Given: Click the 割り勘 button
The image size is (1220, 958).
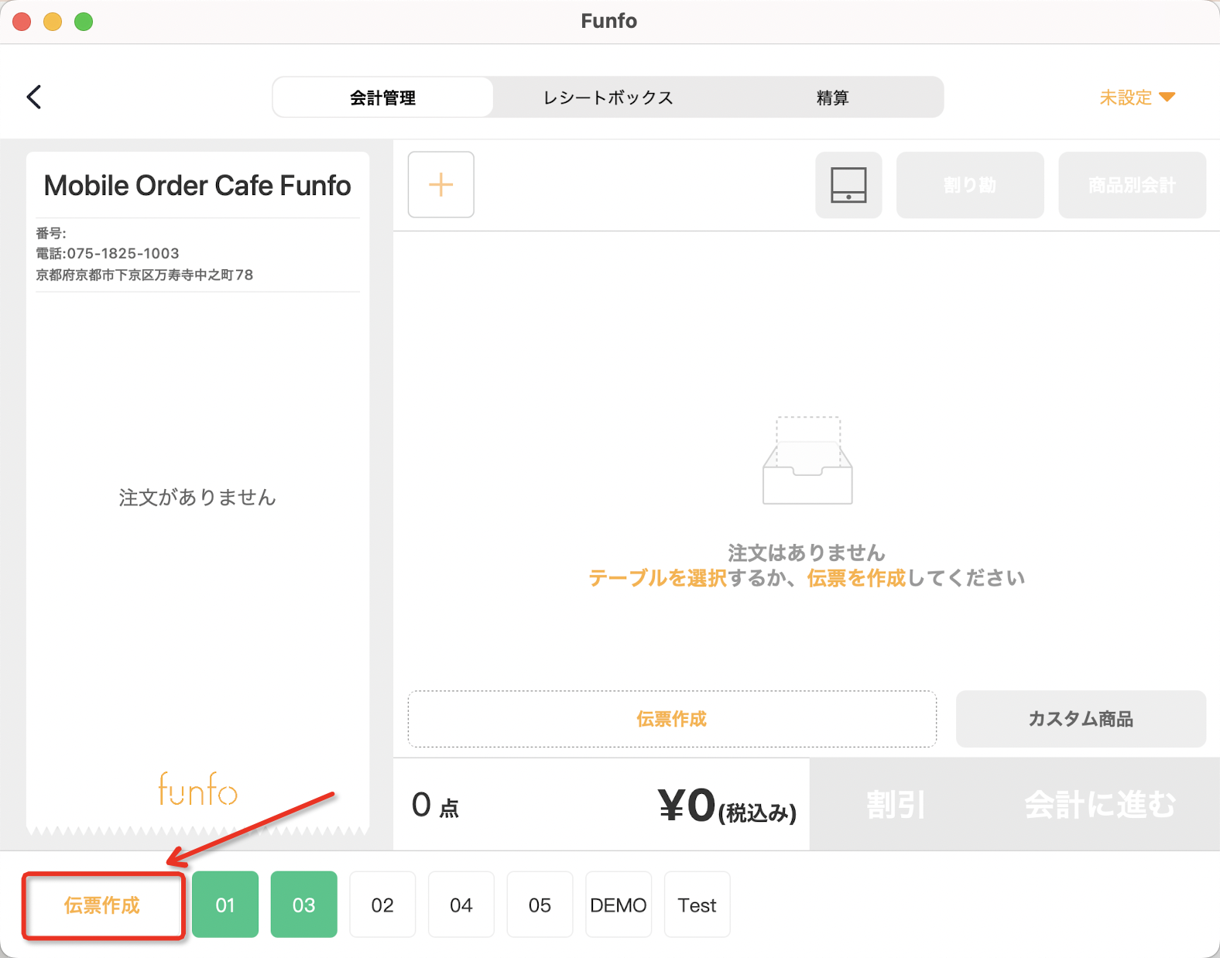Looking at the screenshot, I should [970, 185].
